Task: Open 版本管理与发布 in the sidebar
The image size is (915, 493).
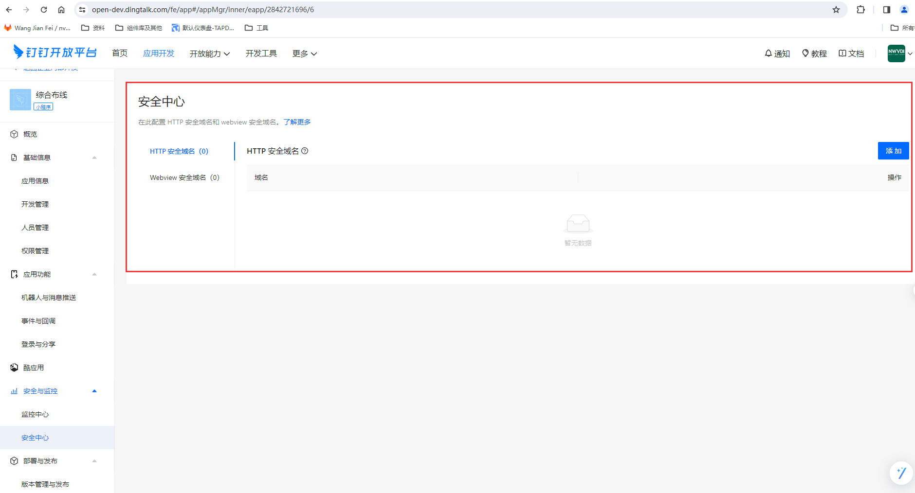Action: 45,484
